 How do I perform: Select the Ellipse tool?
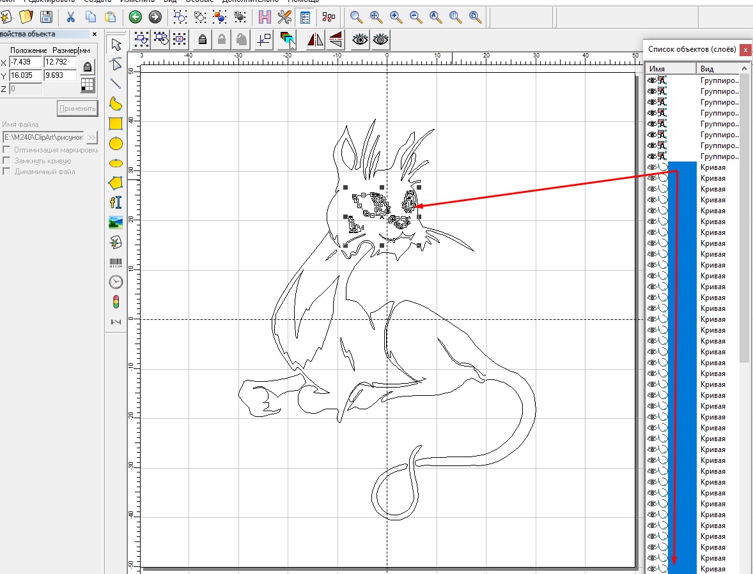coord(116,163)
